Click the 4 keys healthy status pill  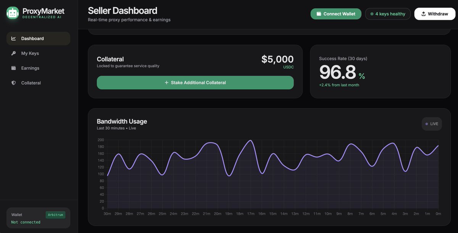(388, 14)
